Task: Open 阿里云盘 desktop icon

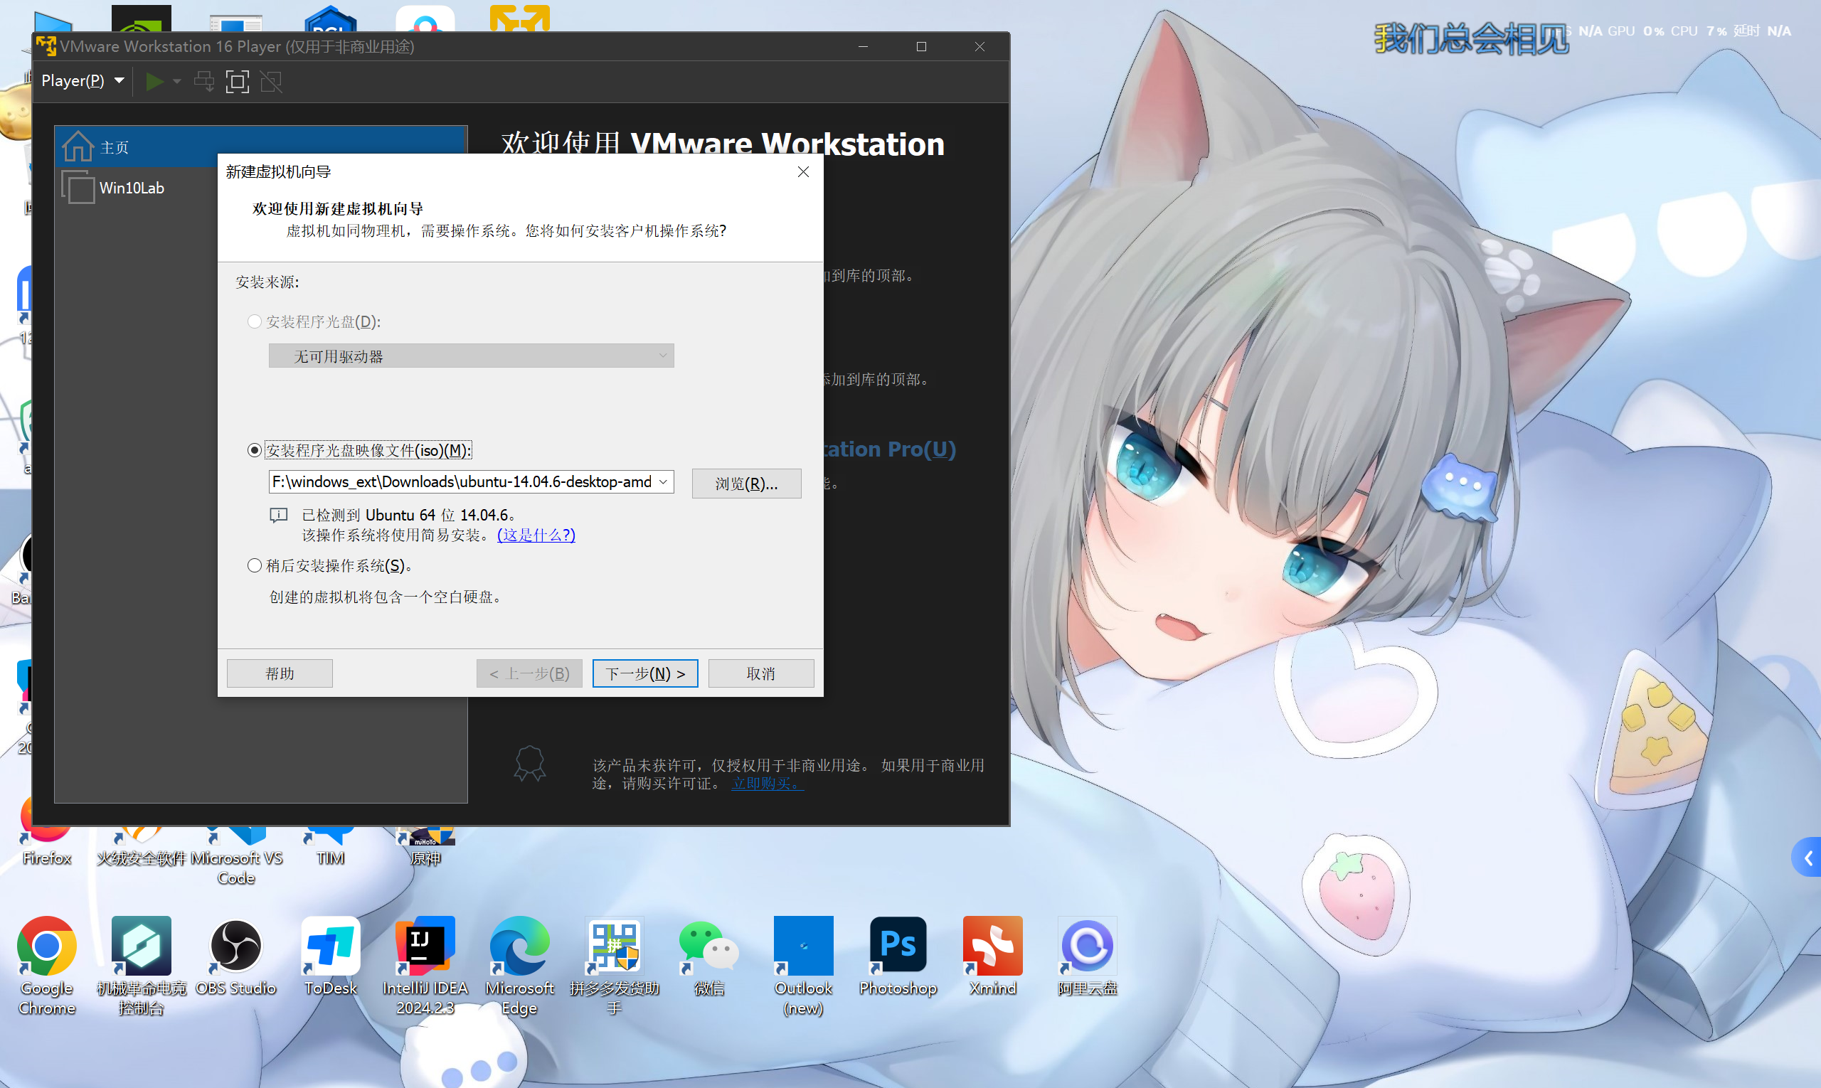Action: [x=1088, y=955]
